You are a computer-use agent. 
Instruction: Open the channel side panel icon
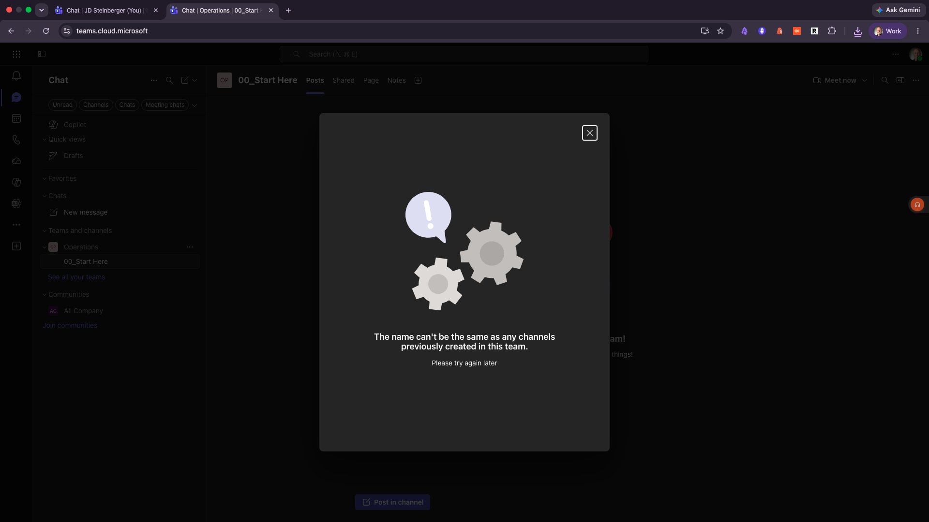[x=900, y=80]
